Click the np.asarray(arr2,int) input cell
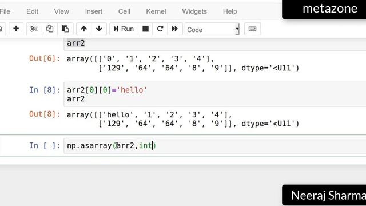The height and width of the screenshot is (206, 366). click(x=215, y=146)
